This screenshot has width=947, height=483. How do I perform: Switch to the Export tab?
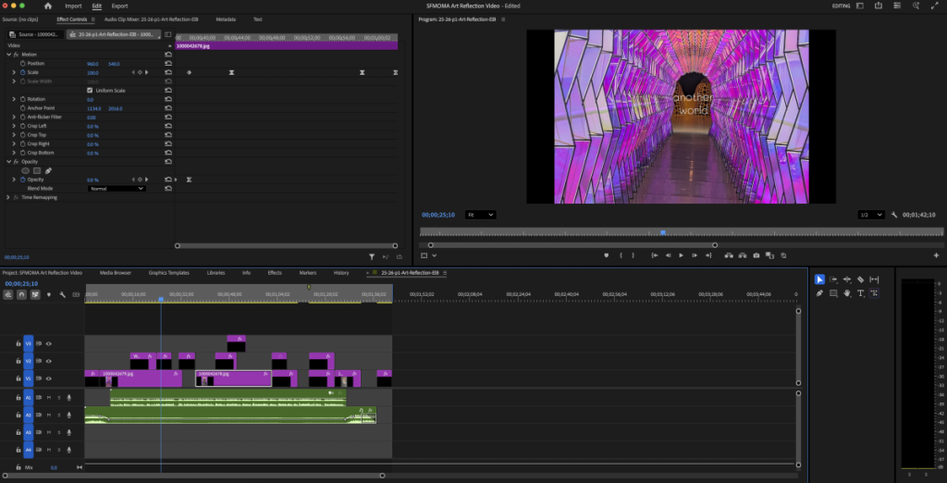(x=119, y=6)
